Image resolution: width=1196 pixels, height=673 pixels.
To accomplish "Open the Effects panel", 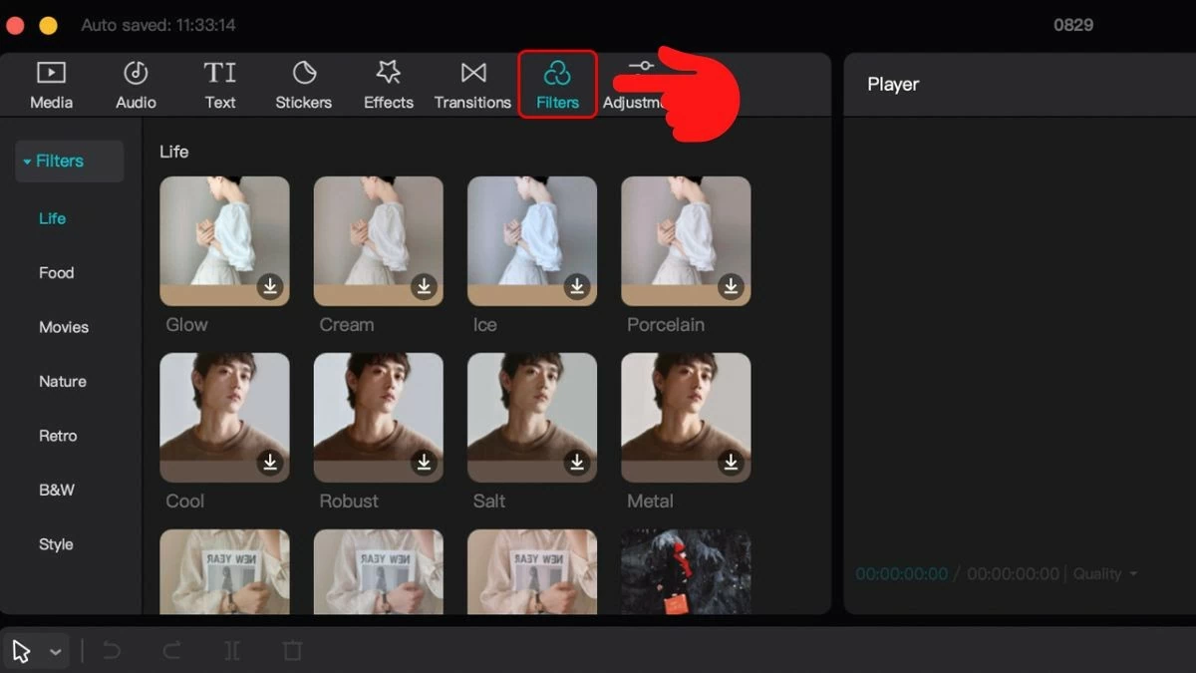I will 388,84.
